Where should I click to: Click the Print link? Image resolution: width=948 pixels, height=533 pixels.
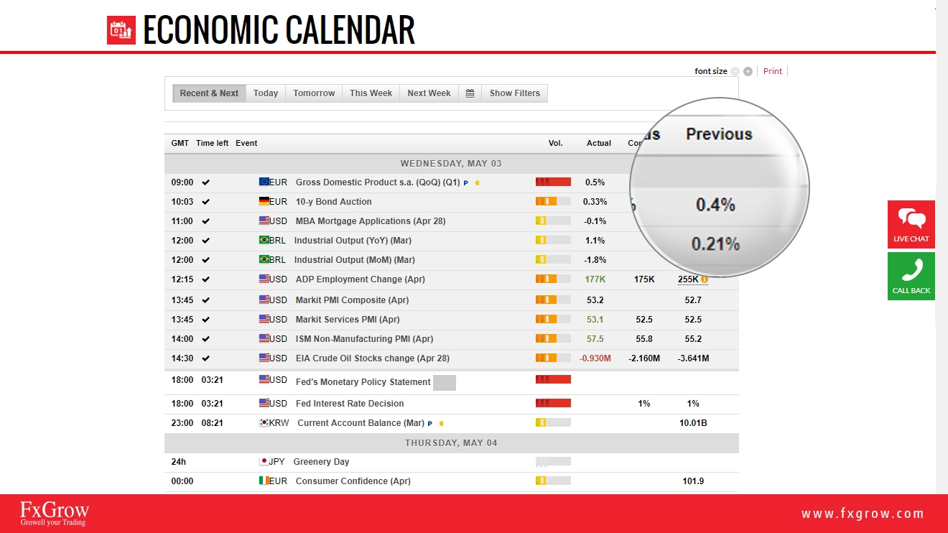(x=773, y=71)
